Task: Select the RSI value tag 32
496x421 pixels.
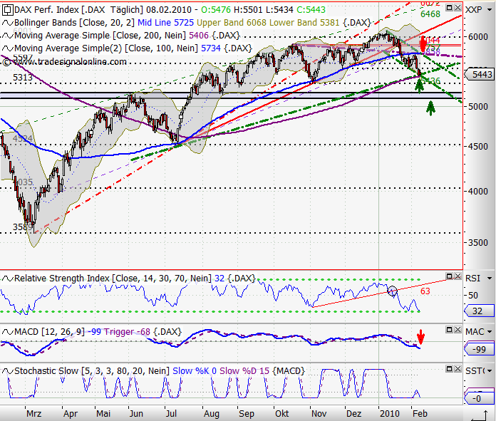Action: click(479, 311)
